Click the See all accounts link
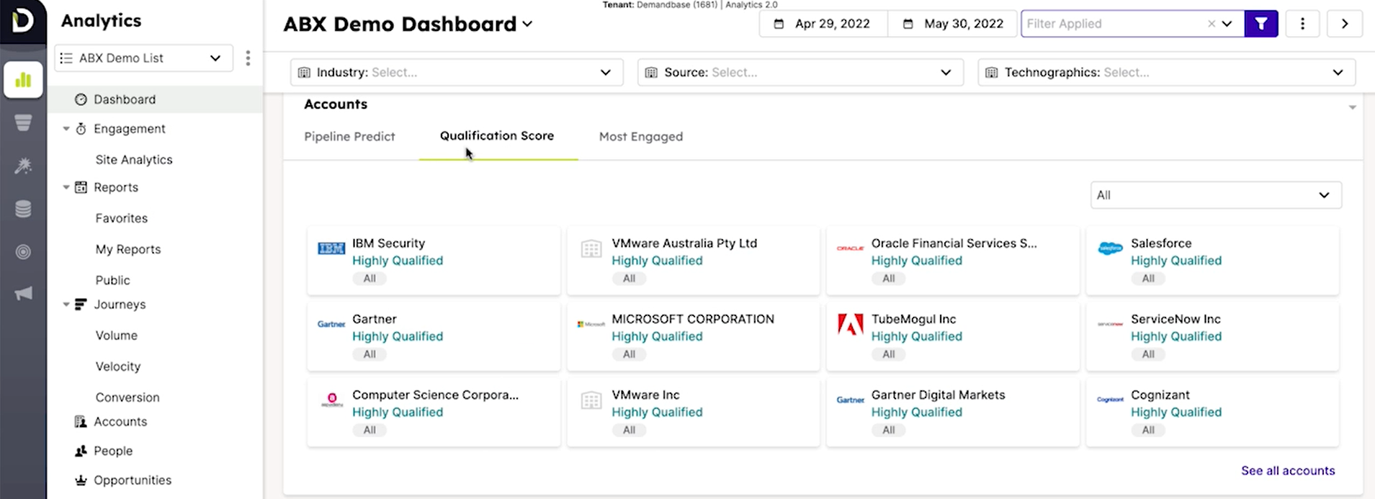Screen dimensions: 1375x499 [x=1287, y=471]
